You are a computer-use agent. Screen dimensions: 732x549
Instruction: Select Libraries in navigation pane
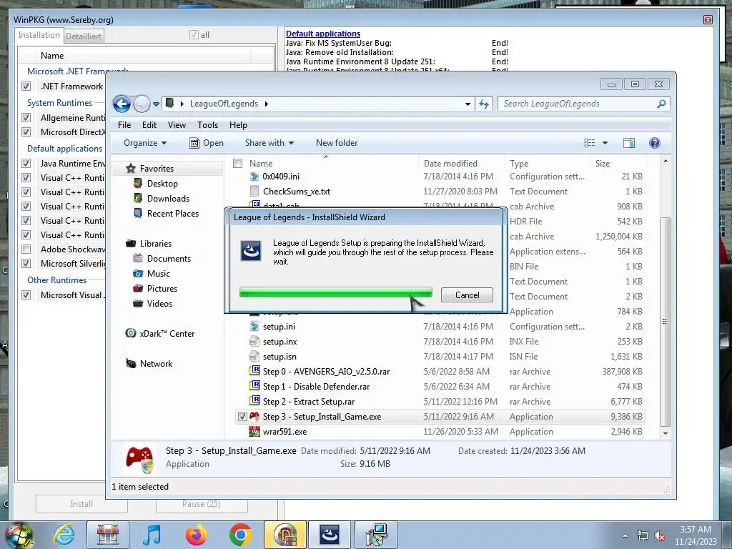[x=155, y=244]
